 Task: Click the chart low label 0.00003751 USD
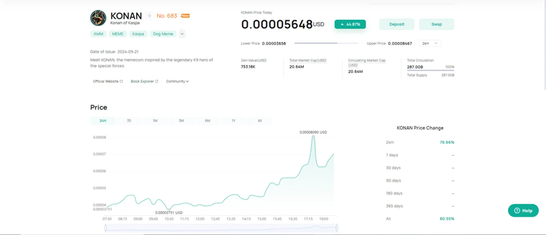169,213
